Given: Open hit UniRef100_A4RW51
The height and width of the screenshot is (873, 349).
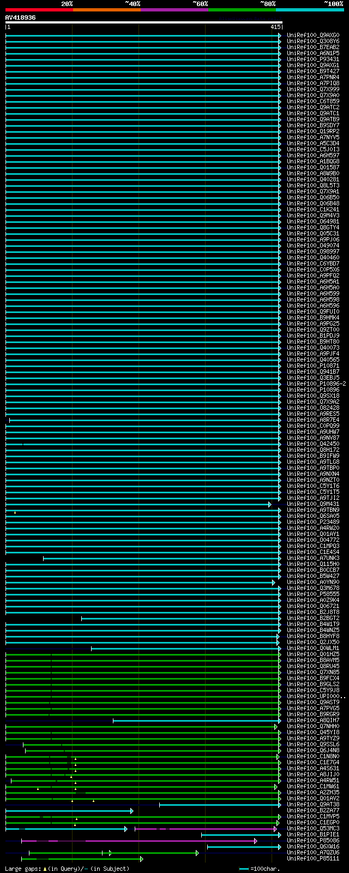Looking at the screenshot, I should coord(313,781).
